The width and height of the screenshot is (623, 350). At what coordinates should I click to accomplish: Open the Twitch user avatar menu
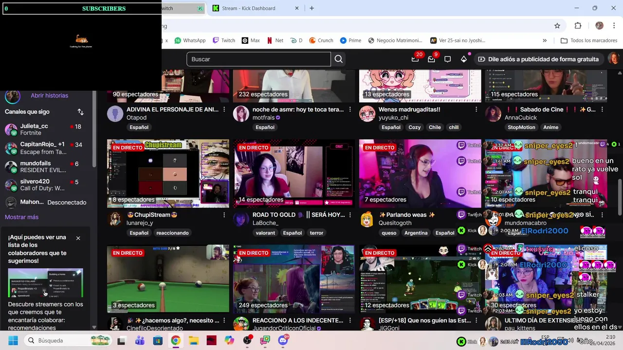point(613,59)
